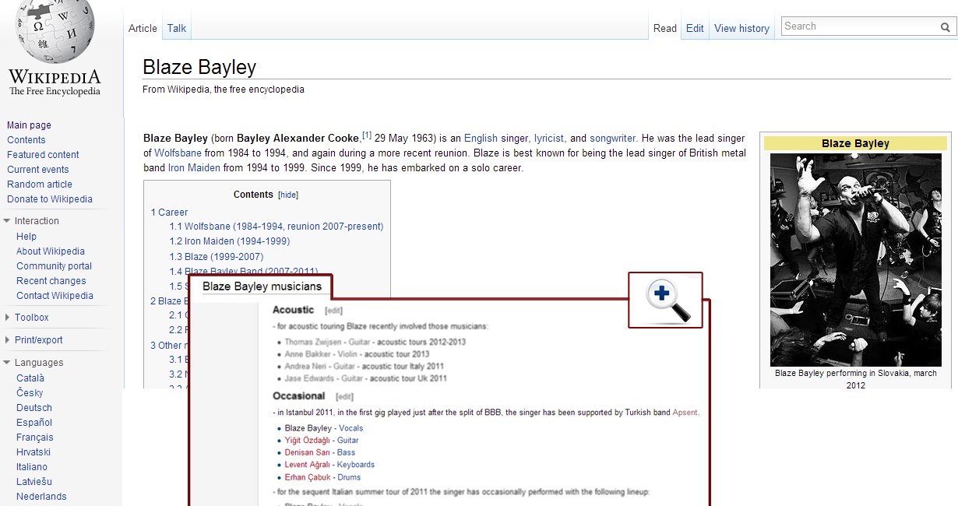Open Recent changes link

51,281
